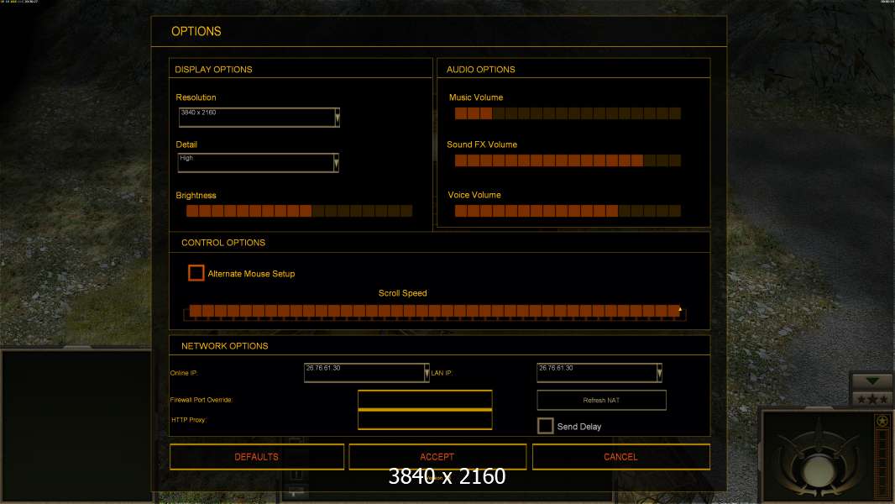Toggle the Send Delay checkbox
The image size is (895, 504).
[x=545, y=426]
